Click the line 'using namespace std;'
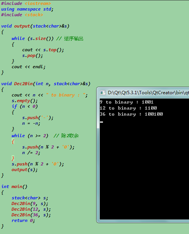The height and width of the screenshot is (234, 189). 27,9
